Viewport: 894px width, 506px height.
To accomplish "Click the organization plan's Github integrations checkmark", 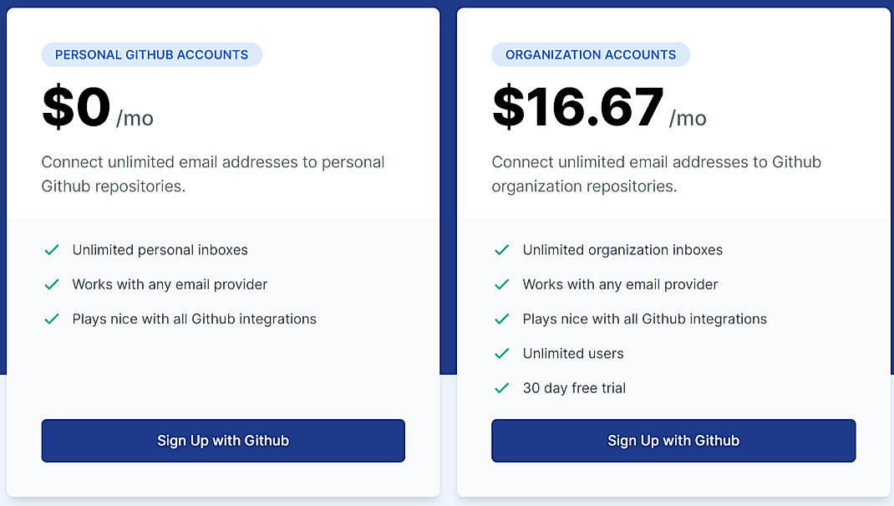I will [502, 319].
